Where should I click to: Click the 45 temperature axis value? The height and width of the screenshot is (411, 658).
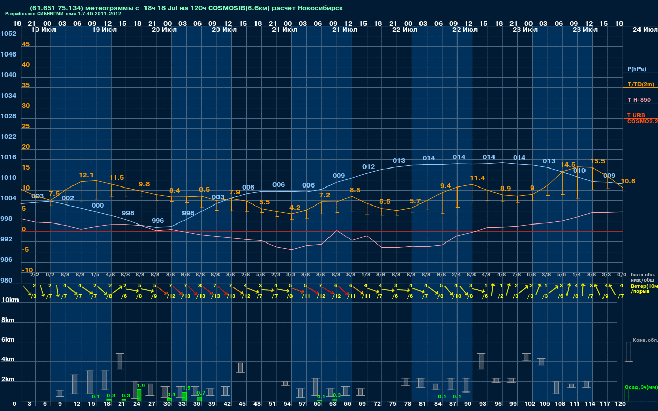(x=26, y=44)
